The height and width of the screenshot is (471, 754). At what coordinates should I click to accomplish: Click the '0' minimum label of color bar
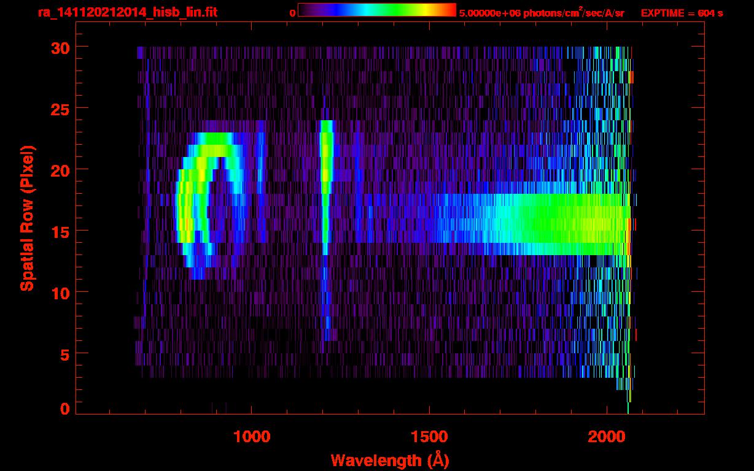pyautogui.click(x=293, y=13)
